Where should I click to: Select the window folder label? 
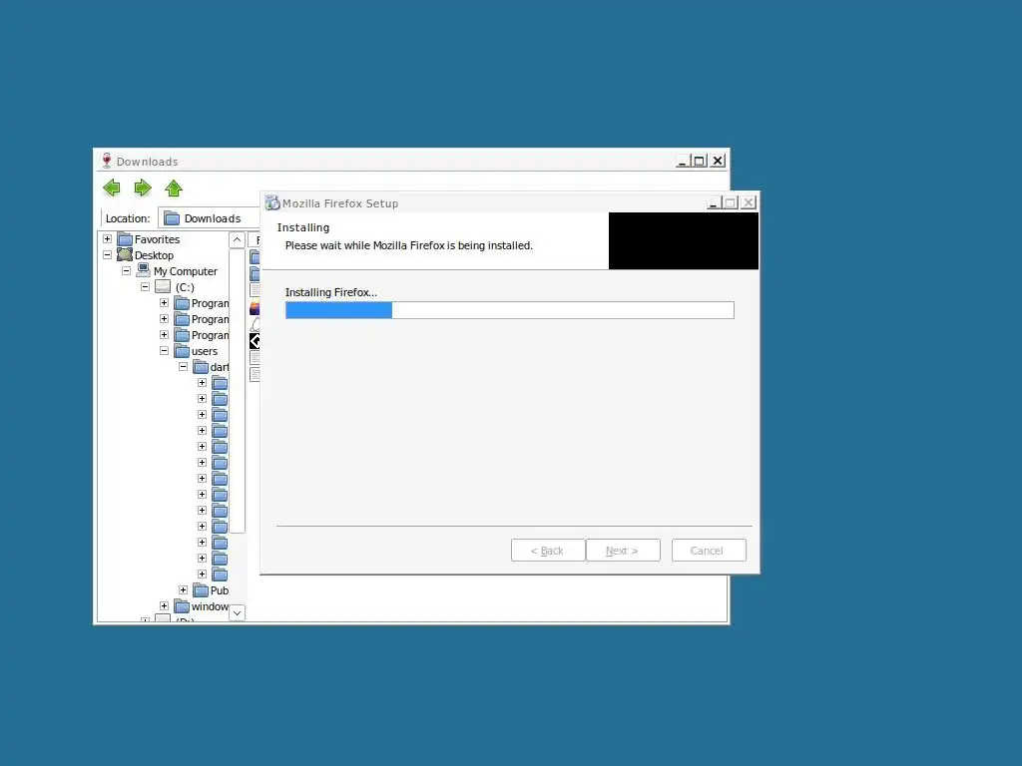210,606
